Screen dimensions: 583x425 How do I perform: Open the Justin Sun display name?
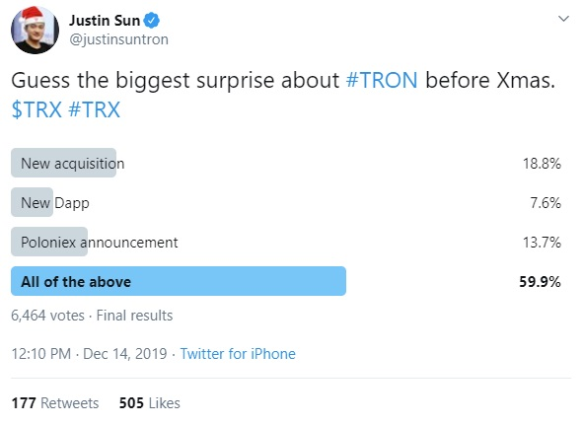pos(105,21)
